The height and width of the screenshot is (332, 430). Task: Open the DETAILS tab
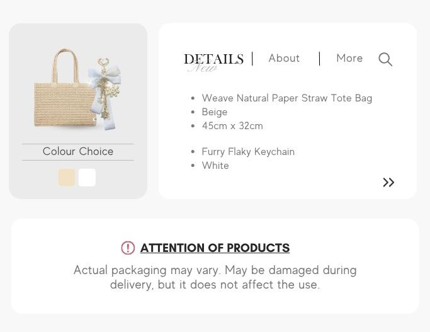coord(213,59)
